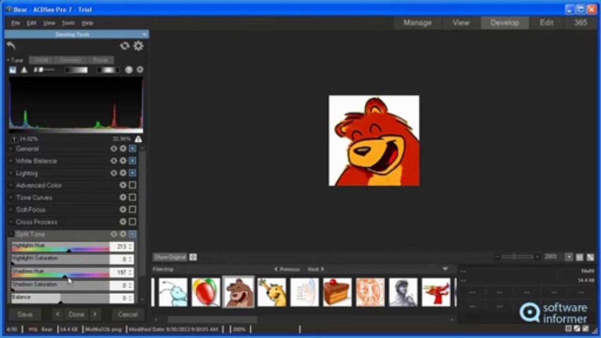Select the balloons thumbnail in filmstrip
The height and width of the screenshot is (338, 601).
pos(206,292)
